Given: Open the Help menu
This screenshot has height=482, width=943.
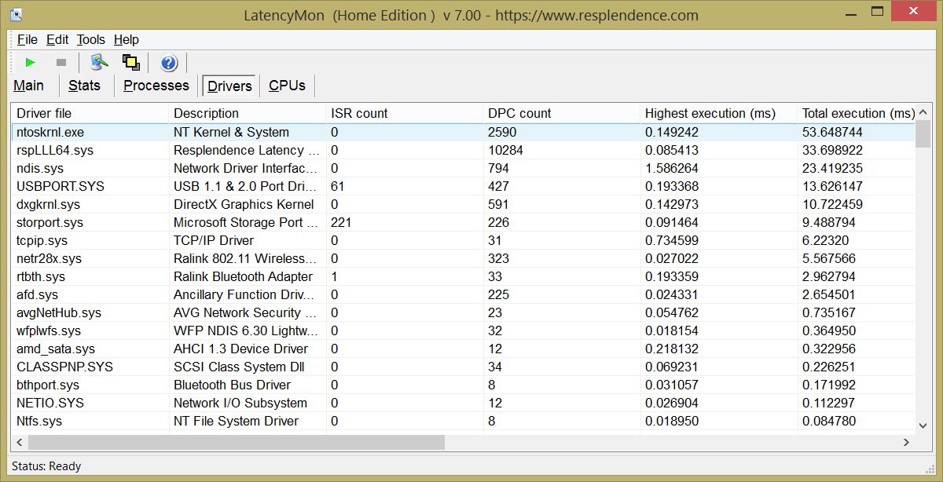Looking at the screenshot, I should (x=127, y=39).
